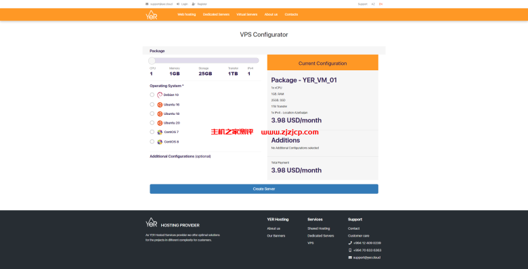Click the envelope icon in footer support

click(x=350, y=258)
